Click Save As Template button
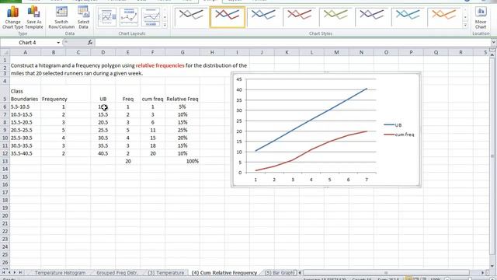 tap(34, 18)
